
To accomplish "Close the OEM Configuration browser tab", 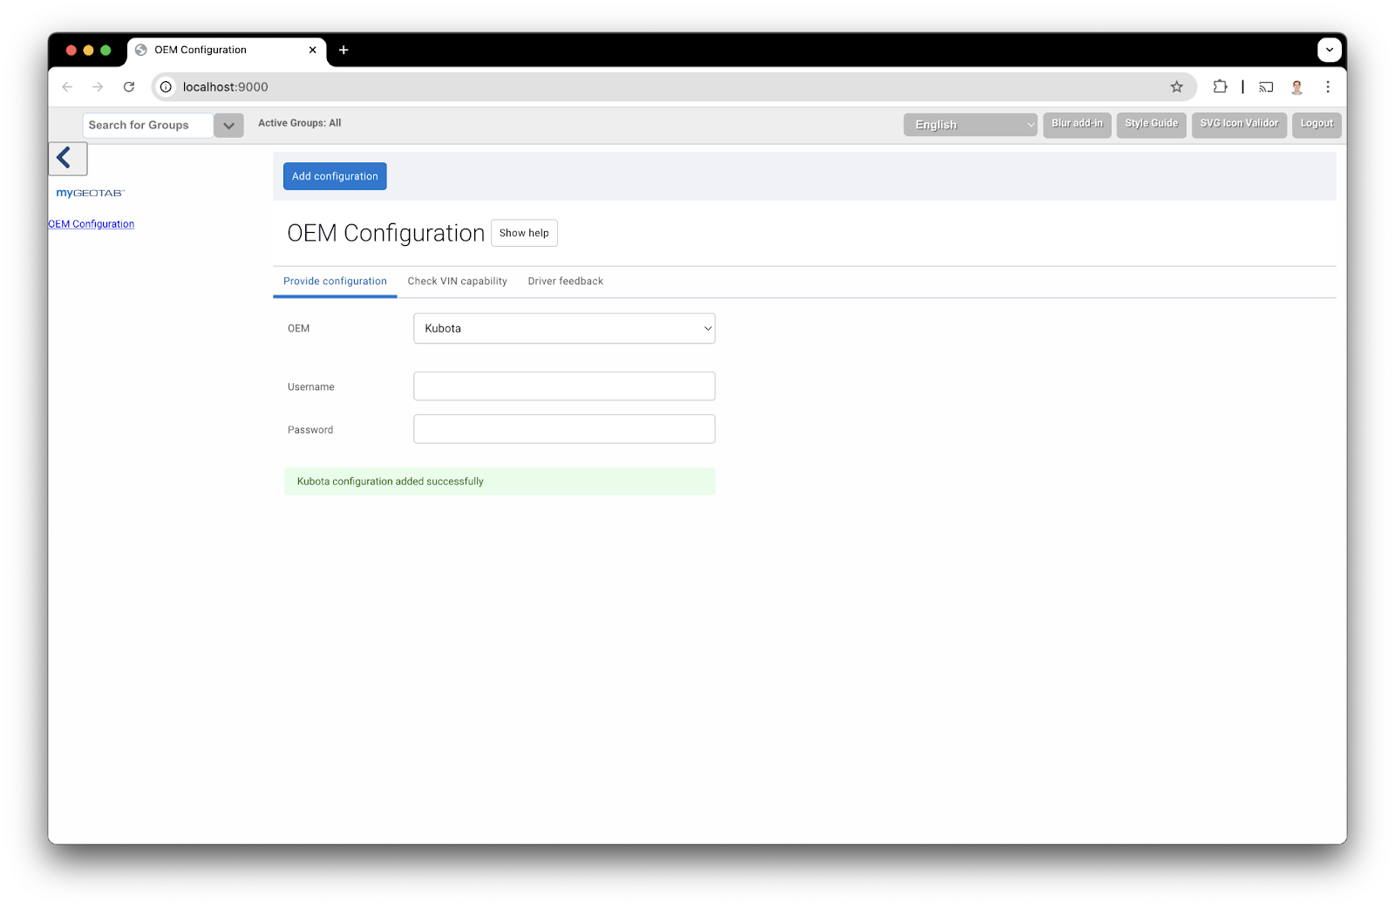I will [x=313, y=50].
